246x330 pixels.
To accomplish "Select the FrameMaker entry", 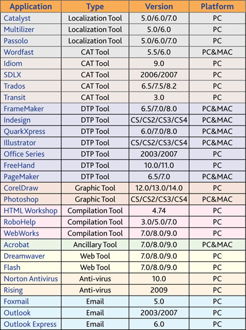I will (23, 109).
